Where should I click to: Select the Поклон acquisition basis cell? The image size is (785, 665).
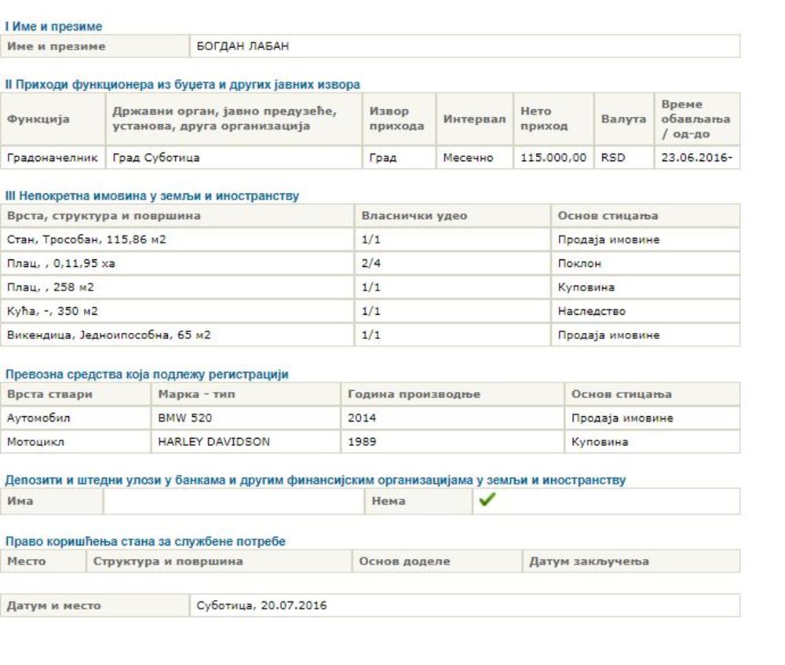(579, 264)
